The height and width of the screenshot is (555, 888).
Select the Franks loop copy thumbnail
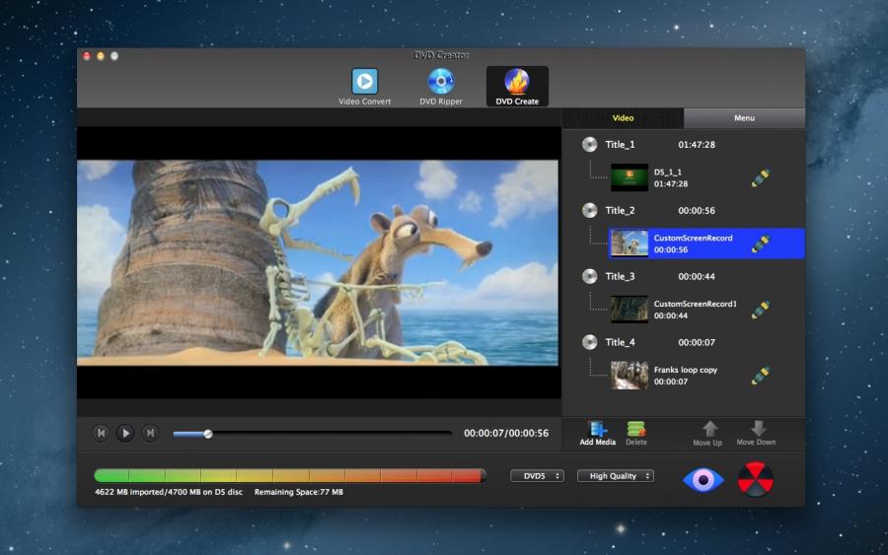629,376
